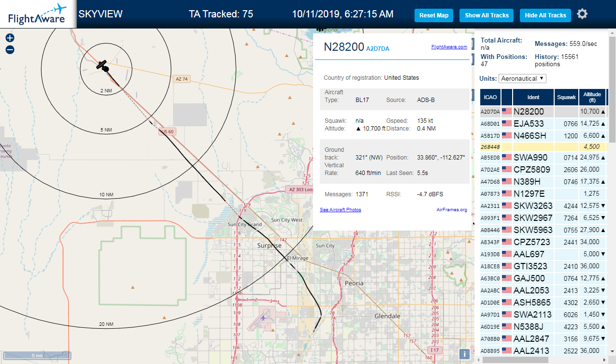
Task: Select the AAL2847 aircraft row
Action: pyautogui.click(x=543, y=339)
